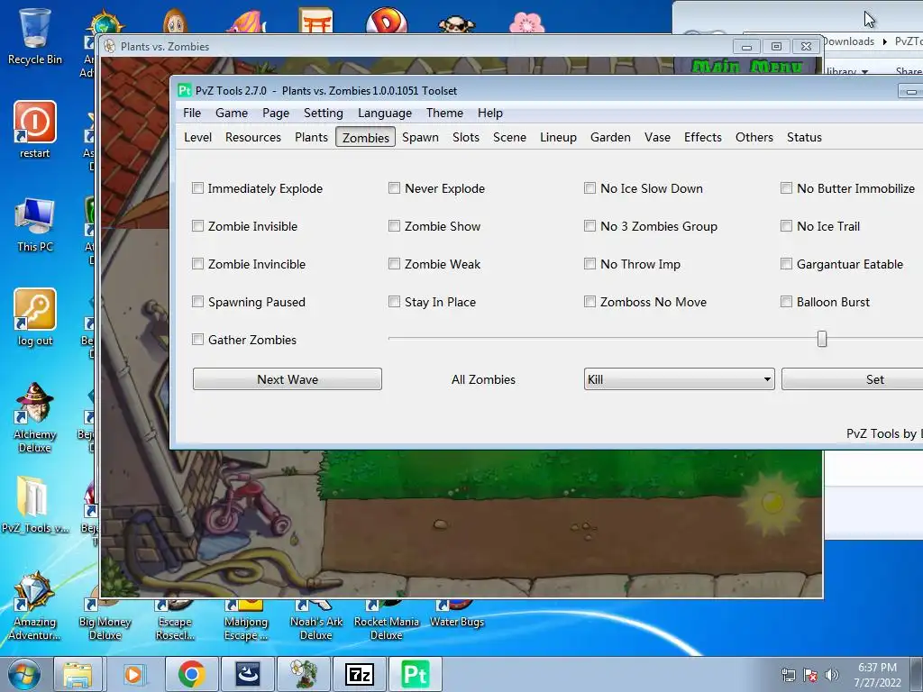Viewport: 923px width, 692px height.
Task: Click Main Menu in game window
Action: [746, 66]
